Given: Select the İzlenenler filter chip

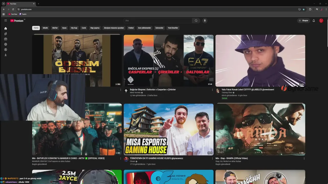Looking at the screenshot, I should point(159,28).
